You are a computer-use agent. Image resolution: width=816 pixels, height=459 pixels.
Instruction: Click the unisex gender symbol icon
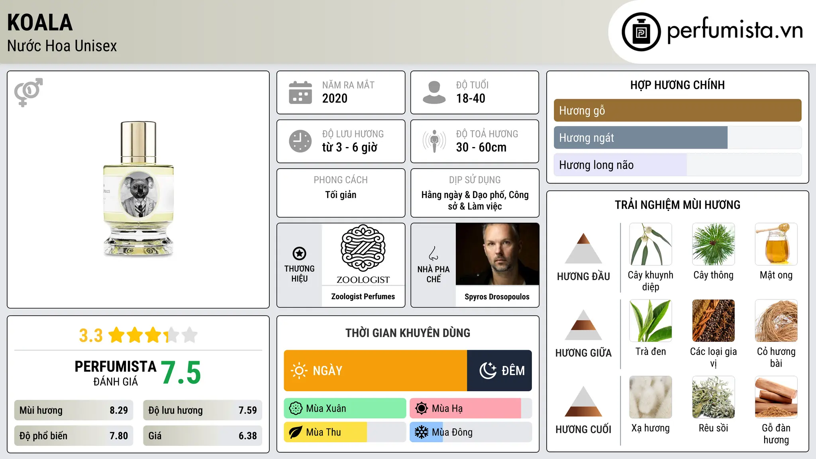point(28,92)
